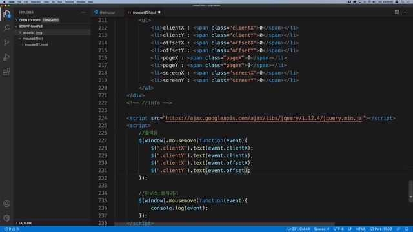Open the Code application menu
The image size is (413, 232).
click(12, 1)
